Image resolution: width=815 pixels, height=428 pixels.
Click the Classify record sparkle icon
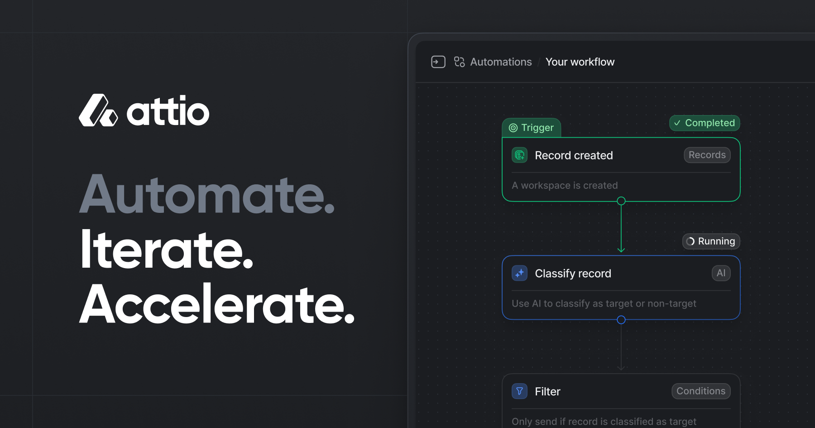tap(520, 273)
